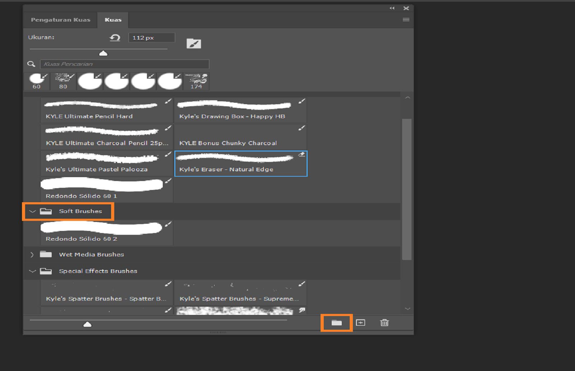Screen dimensions: 575x371
Task: Toggle the brush stroke preview
Action: (x=193, y=43)
